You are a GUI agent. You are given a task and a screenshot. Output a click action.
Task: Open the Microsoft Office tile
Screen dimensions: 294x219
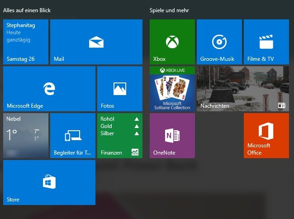[266, 136]
